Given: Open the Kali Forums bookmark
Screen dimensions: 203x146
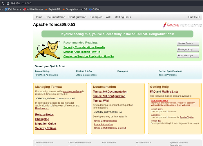Looking at the screenshot, I should 12,9.
